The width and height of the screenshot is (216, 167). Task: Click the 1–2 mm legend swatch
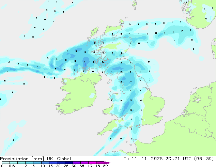(21, 163)
